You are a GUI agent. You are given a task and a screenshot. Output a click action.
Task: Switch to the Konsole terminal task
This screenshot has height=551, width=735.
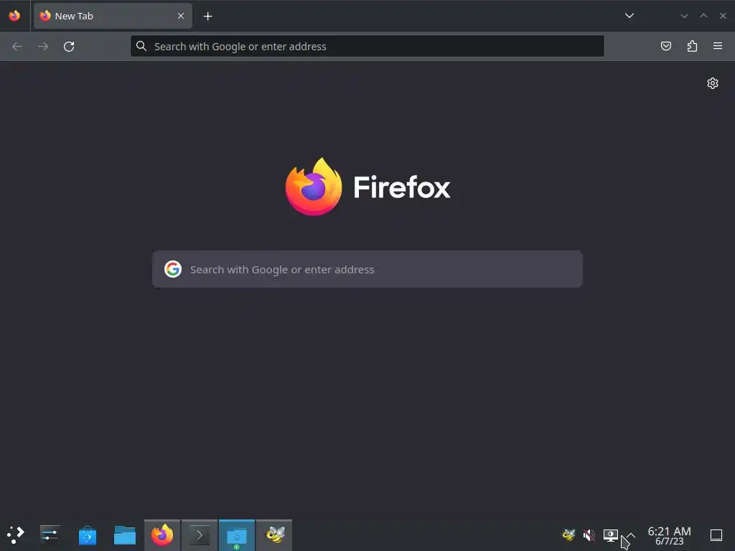point(200,535)
